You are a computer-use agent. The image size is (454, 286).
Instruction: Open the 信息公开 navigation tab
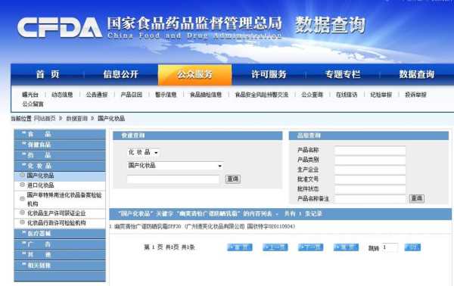(121, 74)
